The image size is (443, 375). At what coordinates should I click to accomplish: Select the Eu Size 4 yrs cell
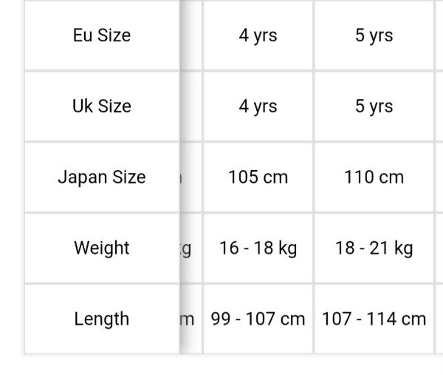click(258, 36)
